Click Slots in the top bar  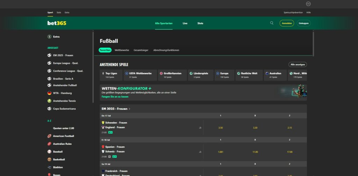tap(59, 13)
